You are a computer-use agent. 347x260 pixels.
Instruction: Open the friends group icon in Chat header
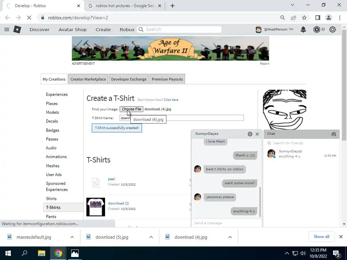click(333, 134)
